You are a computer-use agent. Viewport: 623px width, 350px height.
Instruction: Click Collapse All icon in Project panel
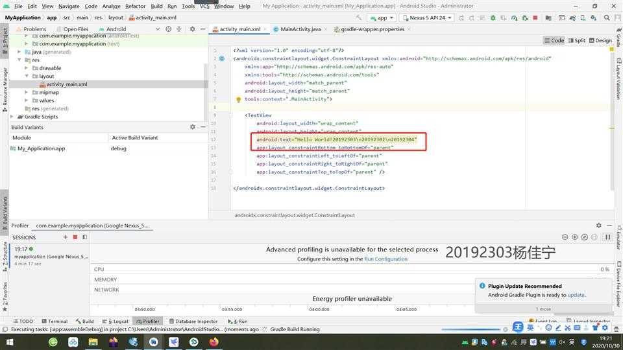click(179, 29)
